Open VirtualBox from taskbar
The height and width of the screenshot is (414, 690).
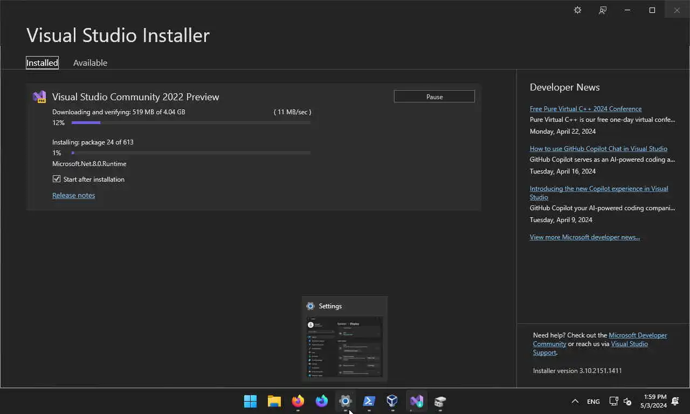[x=392, y=401]
